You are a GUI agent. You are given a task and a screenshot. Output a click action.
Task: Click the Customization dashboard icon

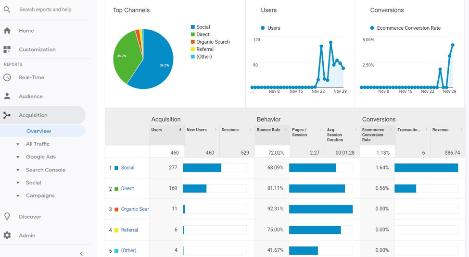[x=7, y=49]
